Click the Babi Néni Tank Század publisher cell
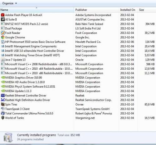 [89, 24]
